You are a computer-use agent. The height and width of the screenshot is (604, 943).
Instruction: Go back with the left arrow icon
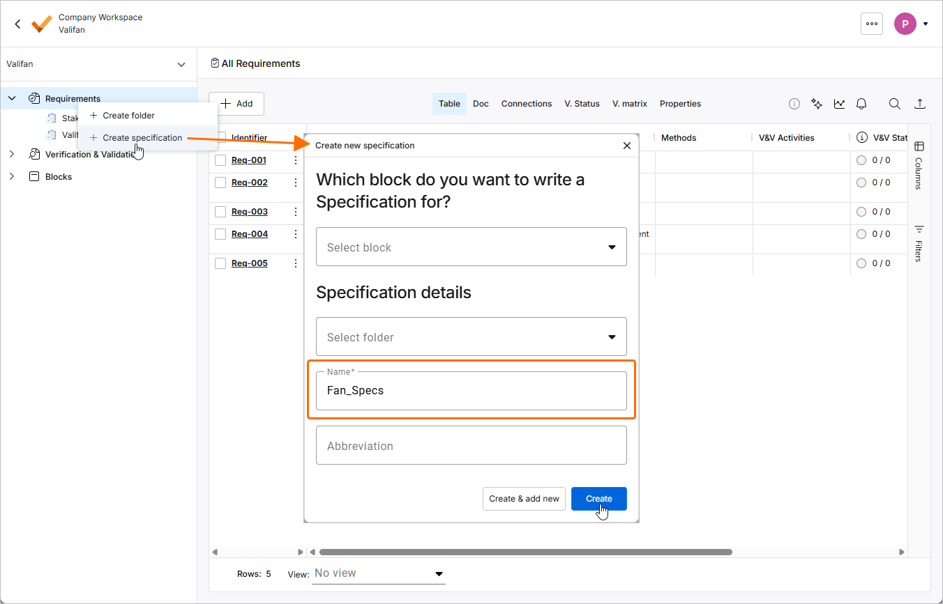18,24
